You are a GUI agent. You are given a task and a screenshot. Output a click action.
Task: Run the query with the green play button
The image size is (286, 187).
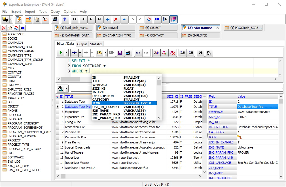coord(61,53)
